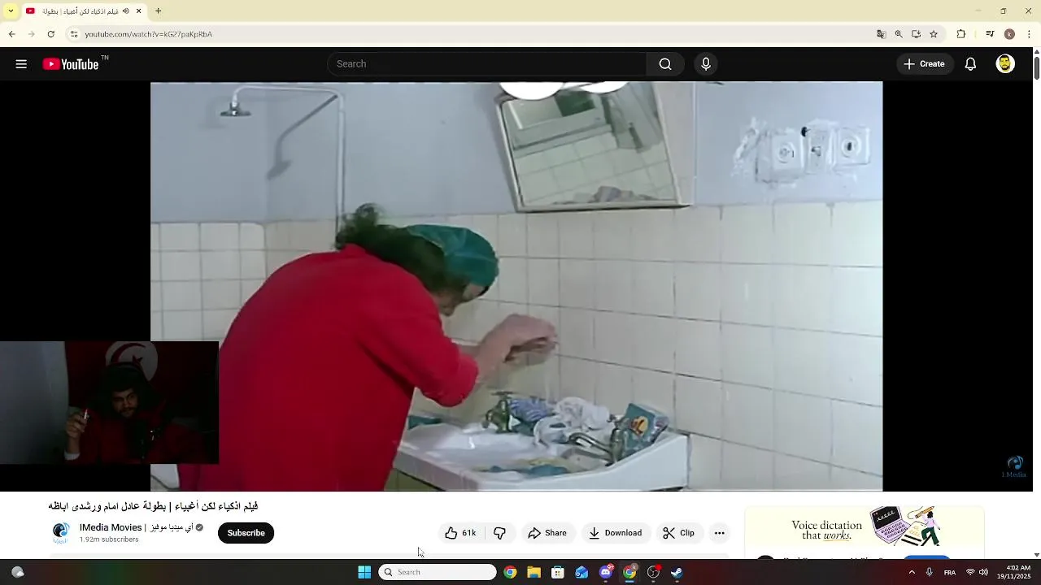Click the browser address bar URL
1041x585 pixels.
coord(149,34)
